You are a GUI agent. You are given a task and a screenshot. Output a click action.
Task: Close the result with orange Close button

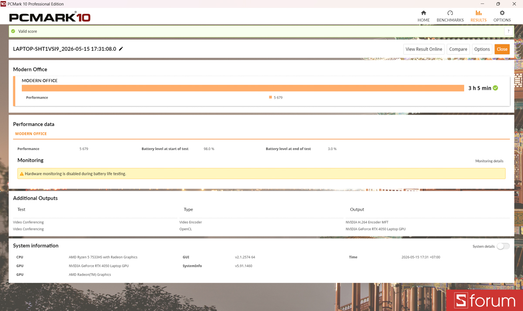pos(502,49)
